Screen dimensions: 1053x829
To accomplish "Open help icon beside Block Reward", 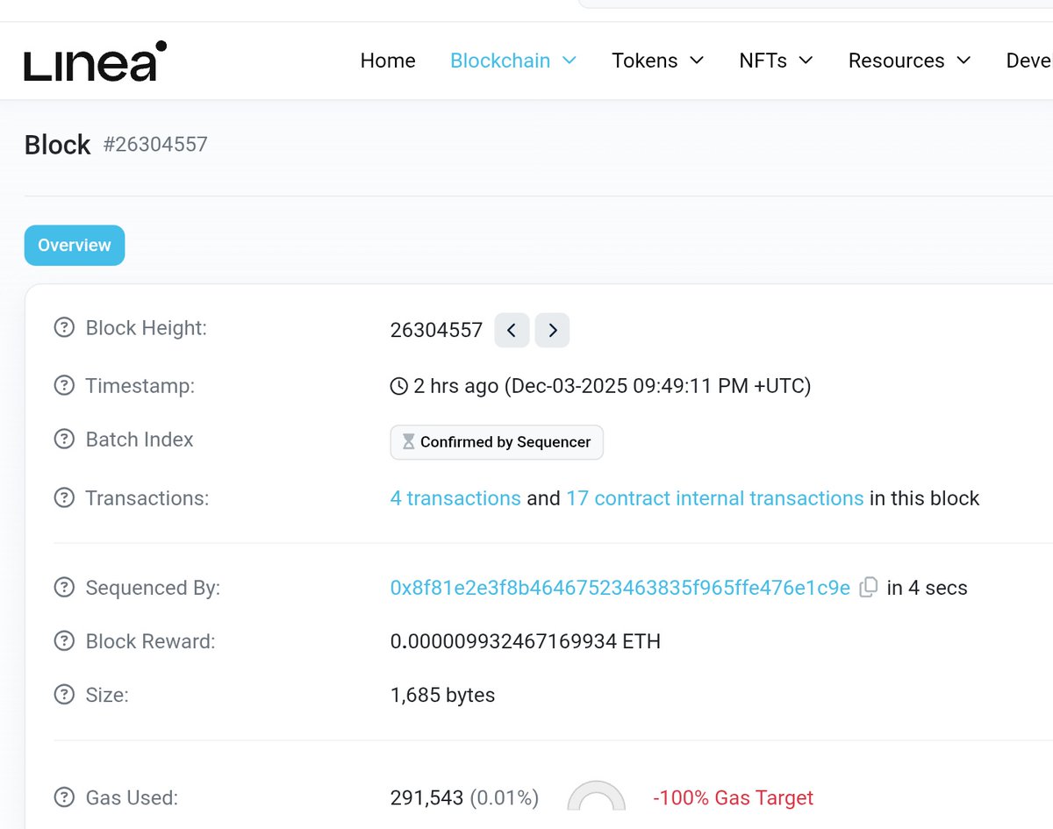I will [x=64, y=641].
